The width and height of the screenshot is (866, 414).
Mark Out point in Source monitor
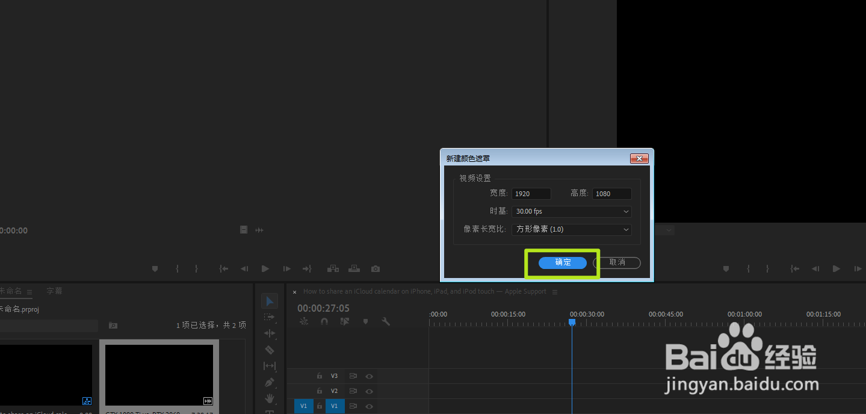[196, 269]
